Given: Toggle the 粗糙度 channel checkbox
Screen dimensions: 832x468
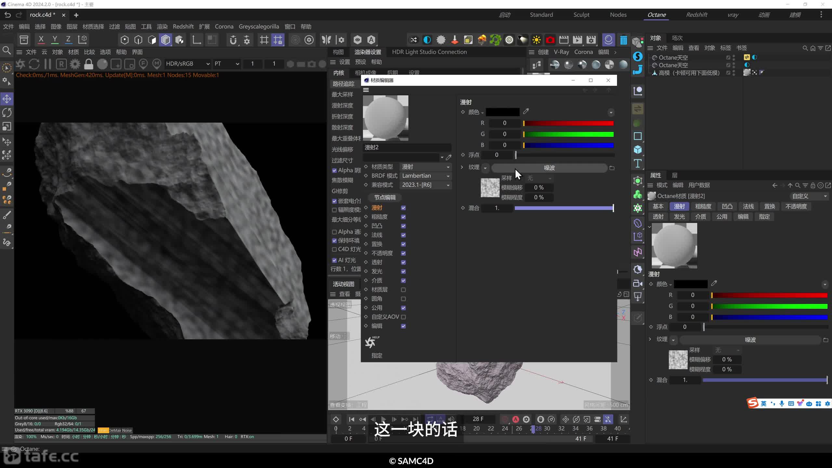Looking at the screenshot, I should [x=403, y=217].
